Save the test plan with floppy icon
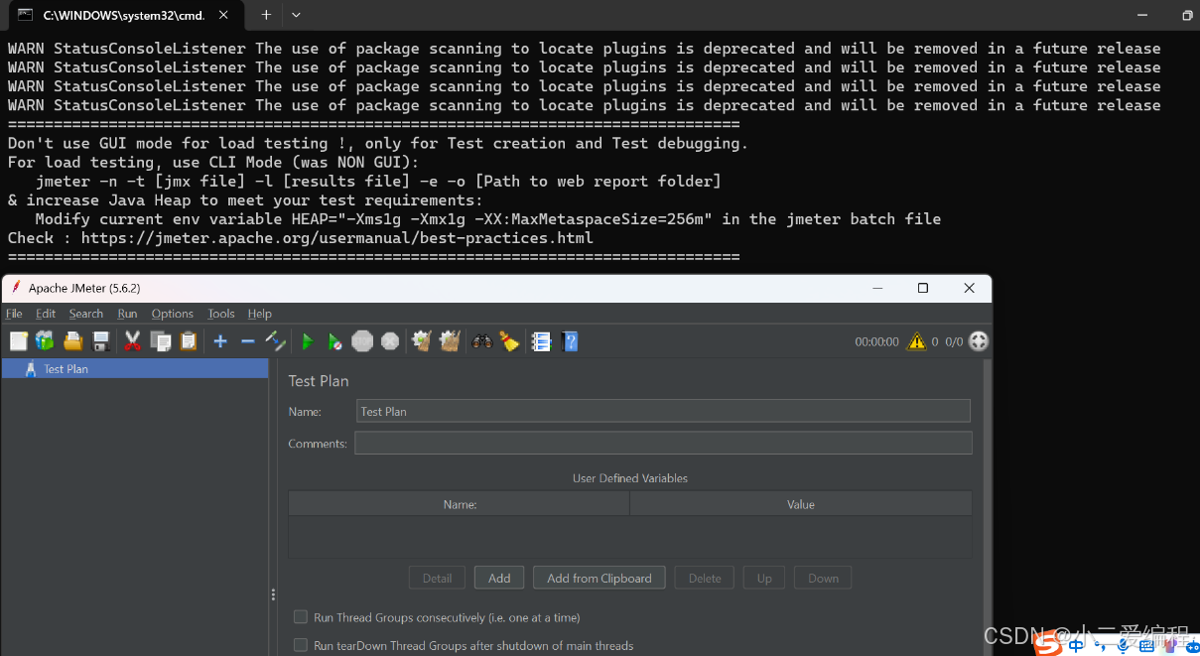 coord(100,341)
